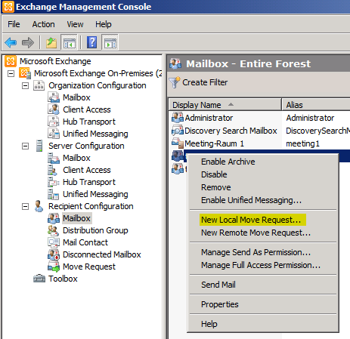Collapse the Organization Configuration node
The image size is (350, 339).
click(x=25, y=85)
